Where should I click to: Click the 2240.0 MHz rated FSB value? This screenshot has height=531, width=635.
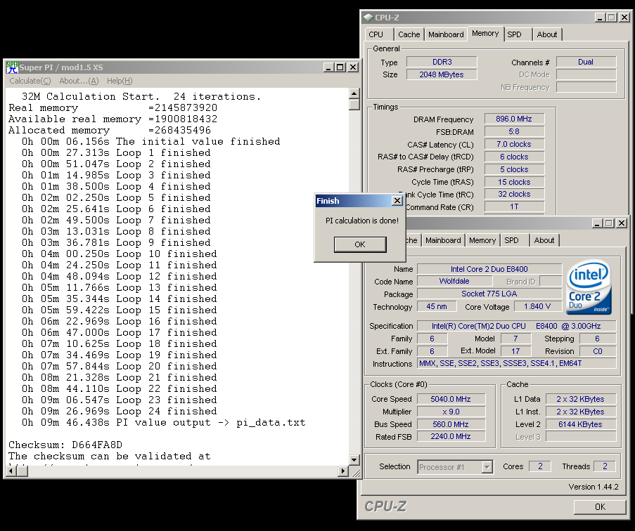pyautogui.click(x=451, y=436)
